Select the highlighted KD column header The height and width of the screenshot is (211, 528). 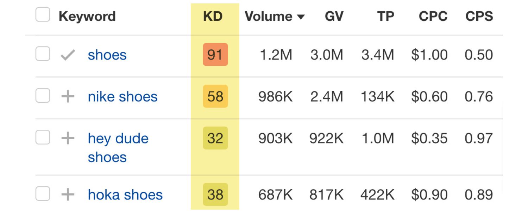(213, 16)
